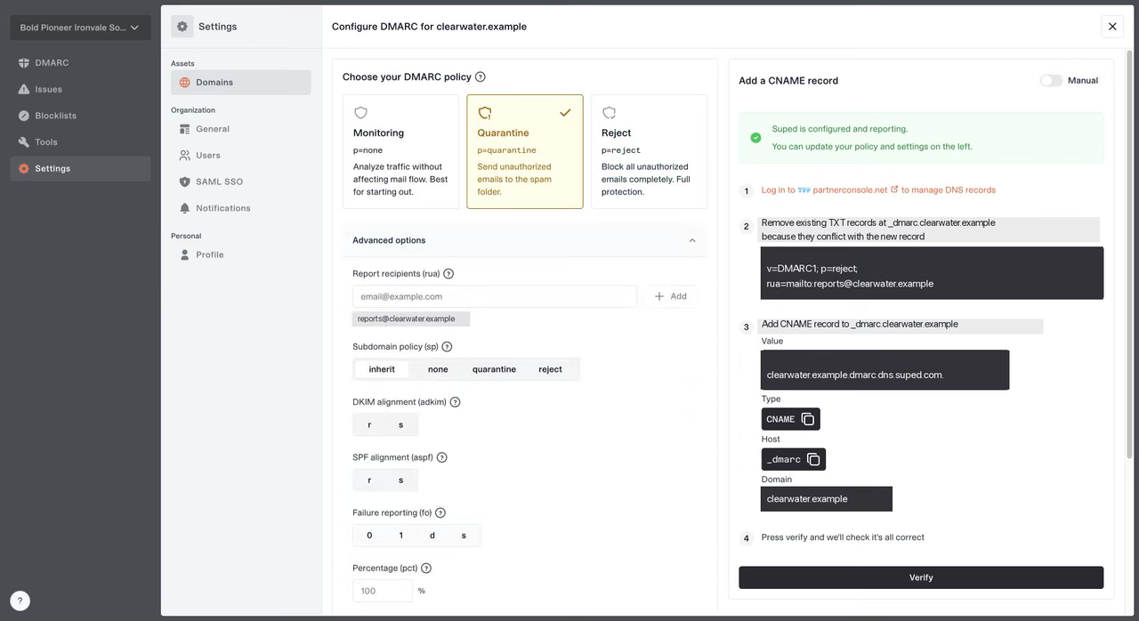Click help icon for Report recipients (rua)
Image resolution: width=1139 pixels, height=621 pixels.
coord(448,274)
